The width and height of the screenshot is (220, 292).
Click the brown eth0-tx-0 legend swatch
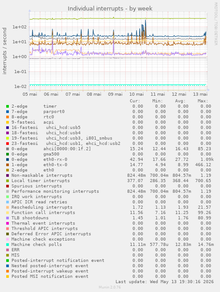pos(8,165)
